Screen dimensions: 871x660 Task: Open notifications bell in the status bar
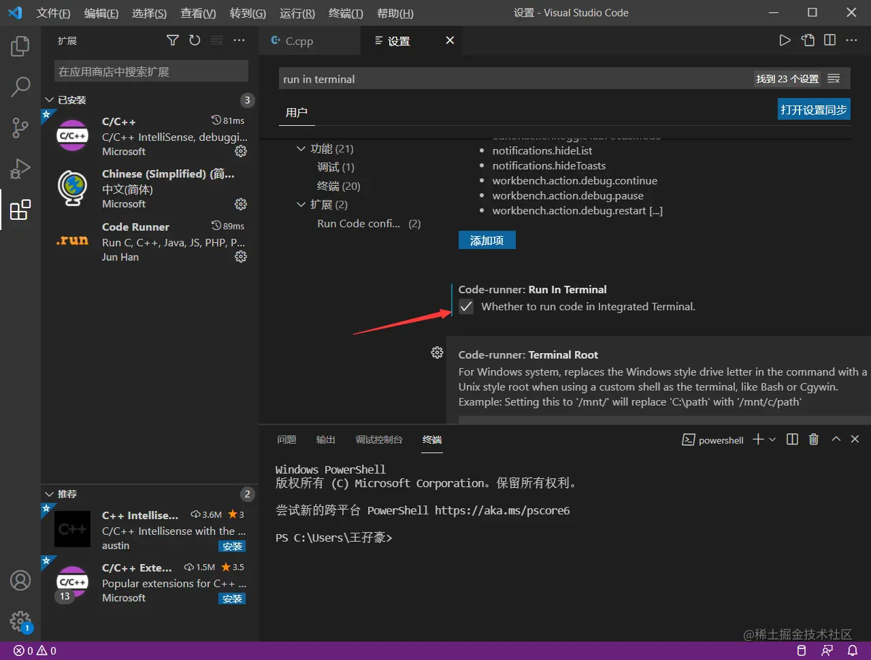click(852, 650)
